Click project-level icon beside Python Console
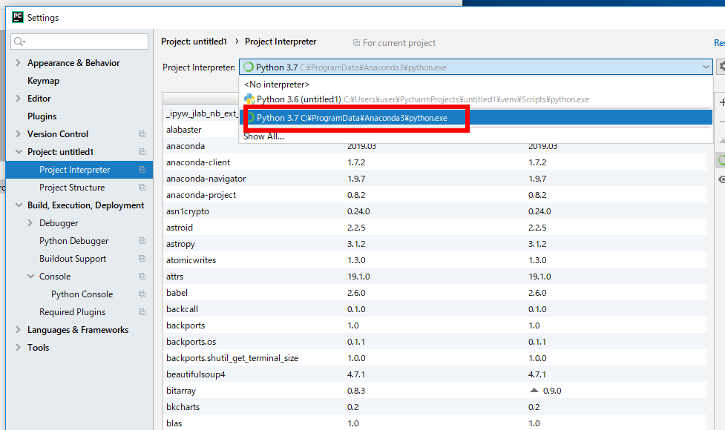The image size is (725, 430). click(x=142, y=294)
